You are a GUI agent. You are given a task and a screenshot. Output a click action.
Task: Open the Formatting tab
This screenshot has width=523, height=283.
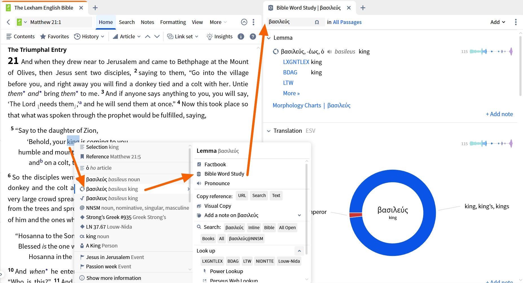(173, 22)
